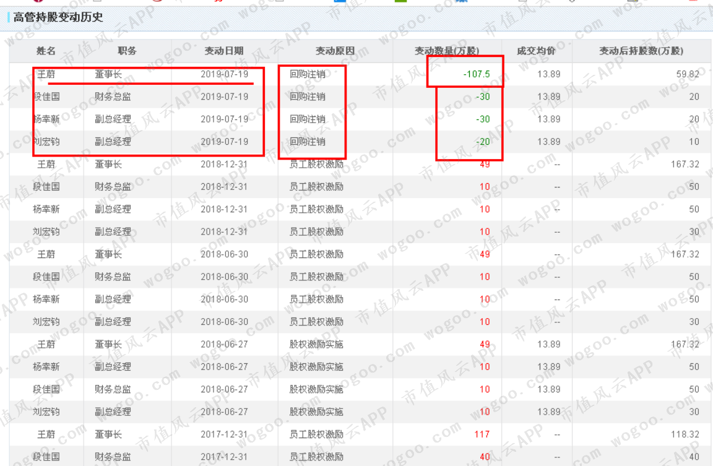The image size is (713, 466).
Task: Click the 姓名 column header
Action: (46, 51)
